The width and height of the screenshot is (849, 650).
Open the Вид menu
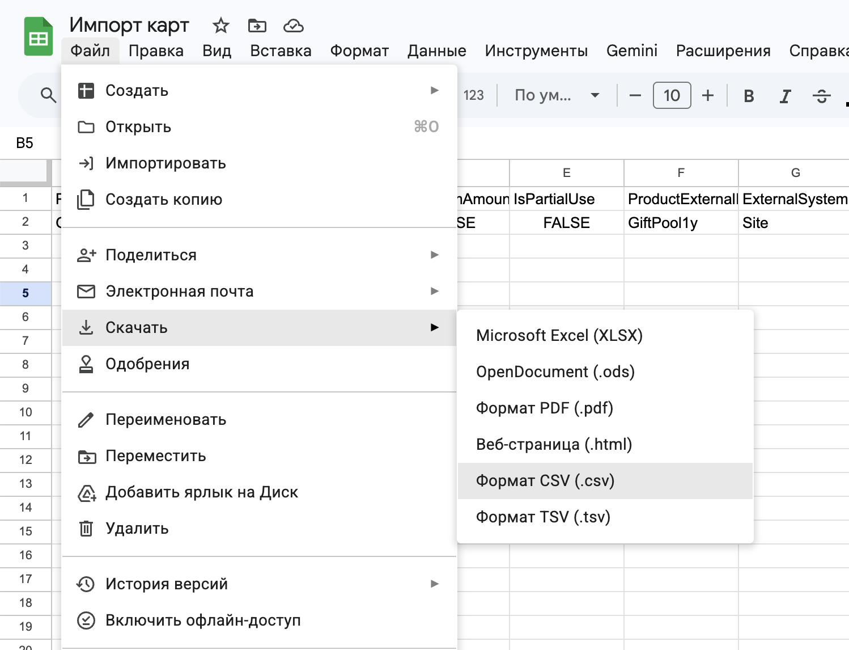pyautogui.click(x=217, y=50)
